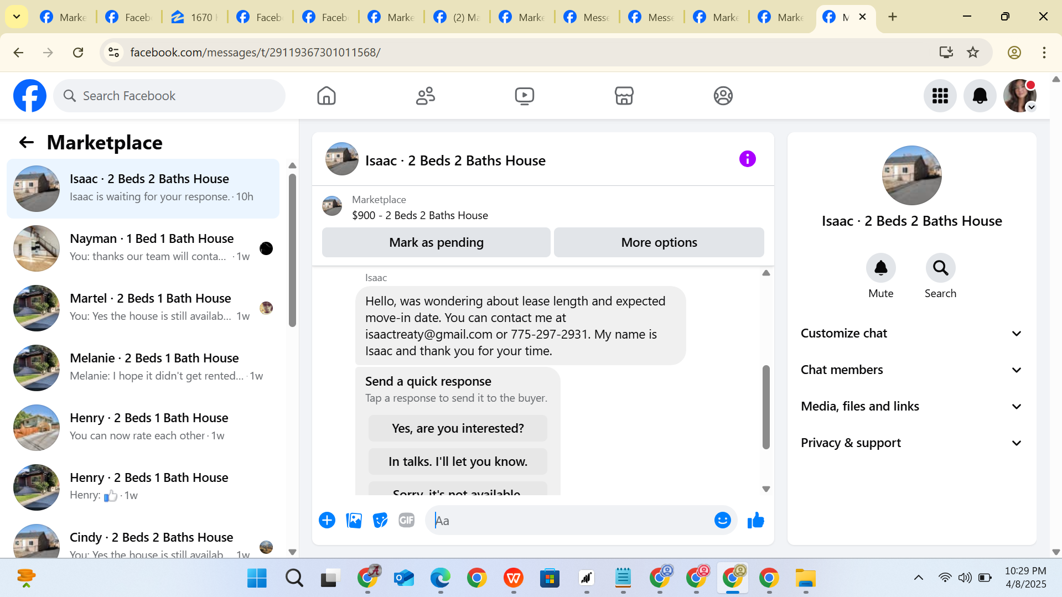Send 'Yes, are you interested?' quick response
This screenshot has height=597, width=1062.
(x=458, y=428)
